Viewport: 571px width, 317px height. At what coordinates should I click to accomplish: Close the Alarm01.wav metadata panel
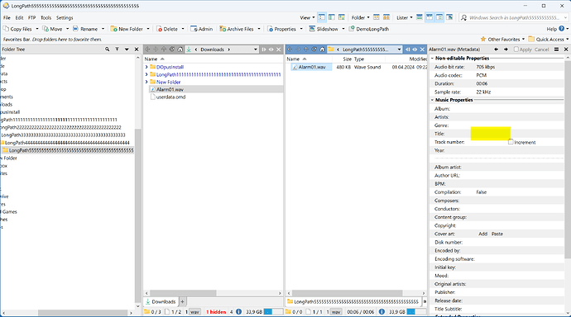[x=566, y=49]
